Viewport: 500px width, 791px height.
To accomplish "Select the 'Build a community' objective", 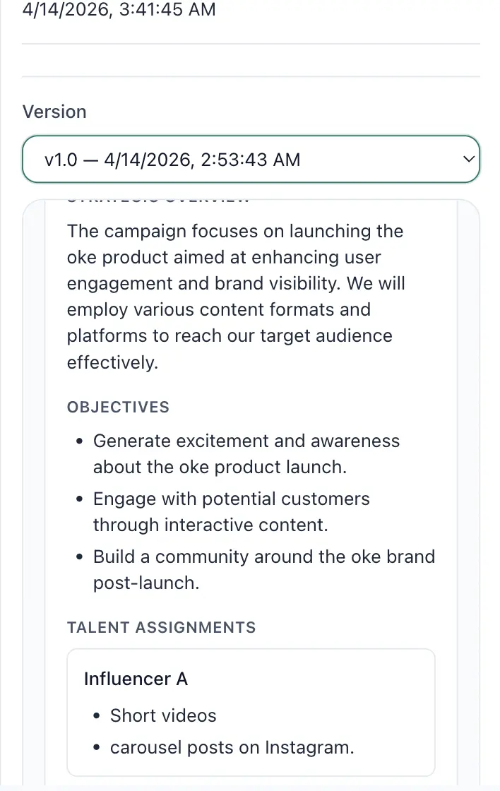I will [264, 557].
